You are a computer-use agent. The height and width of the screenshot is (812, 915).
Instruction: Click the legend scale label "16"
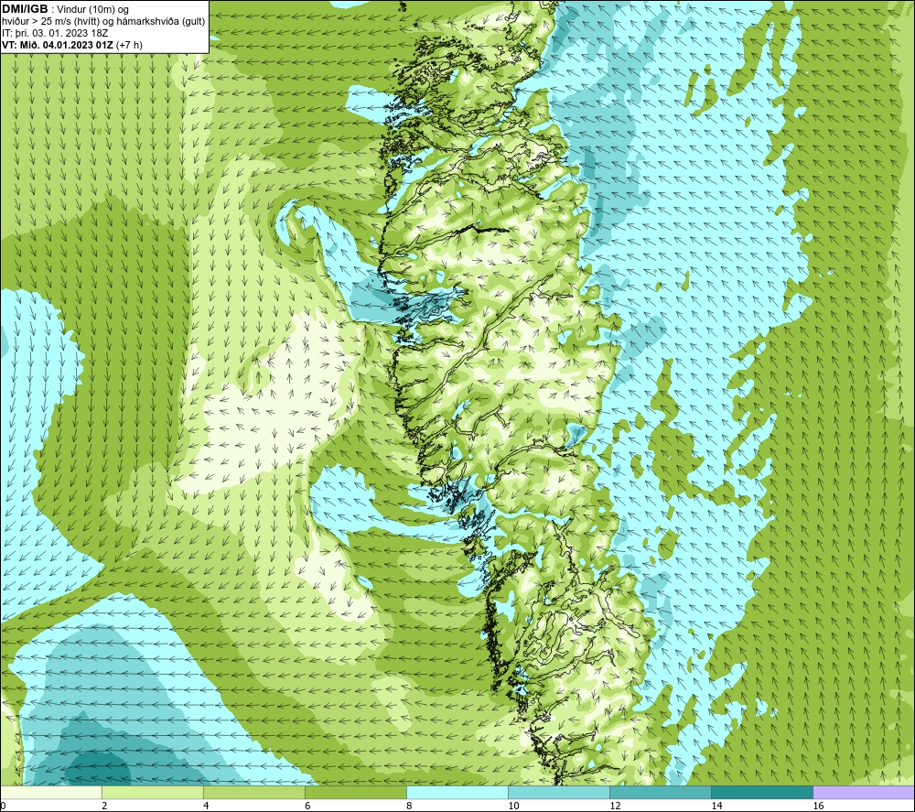coord(818,806)
